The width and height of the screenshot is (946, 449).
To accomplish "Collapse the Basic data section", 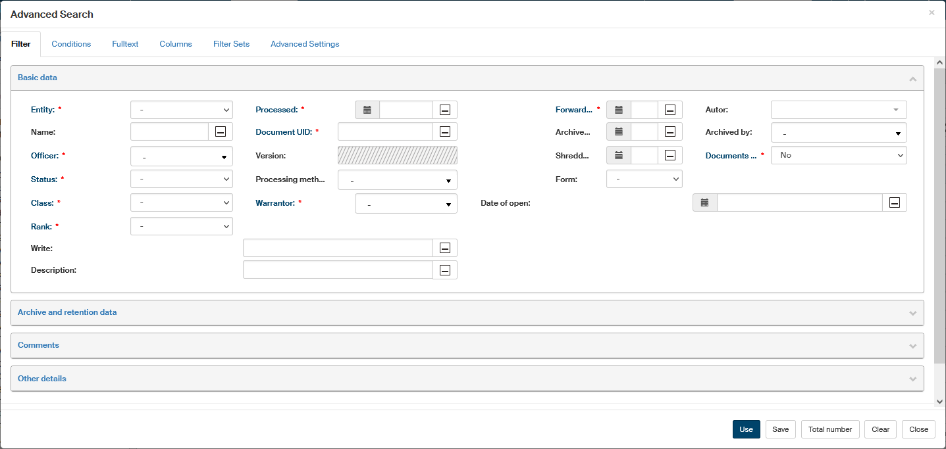I will click(912, 78).
